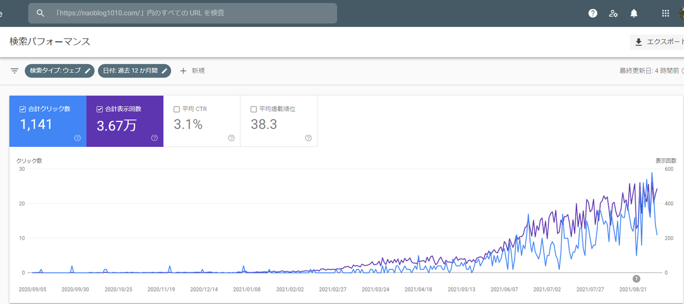Click the 1,141 total clicks value

pos(36,125)
